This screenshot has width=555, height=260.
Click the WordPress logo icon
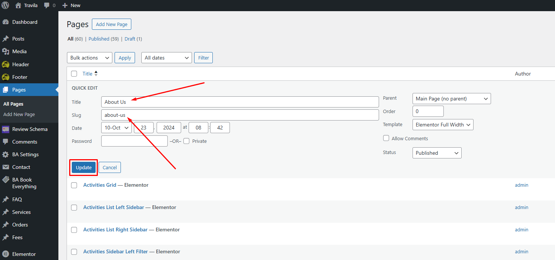coord(5,5)
